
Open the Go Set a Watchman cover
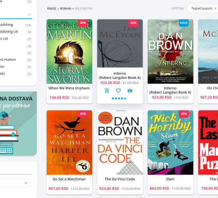pos(69,143)
